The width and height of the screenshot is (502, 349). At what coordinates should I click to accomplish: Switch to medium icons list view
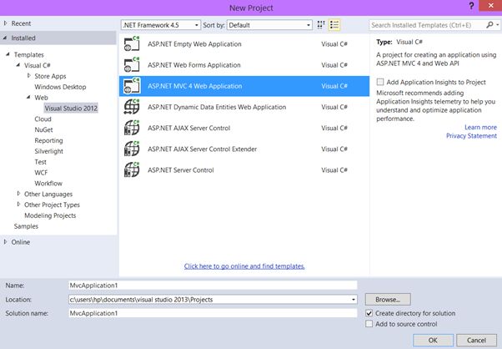tap(334, 25)
